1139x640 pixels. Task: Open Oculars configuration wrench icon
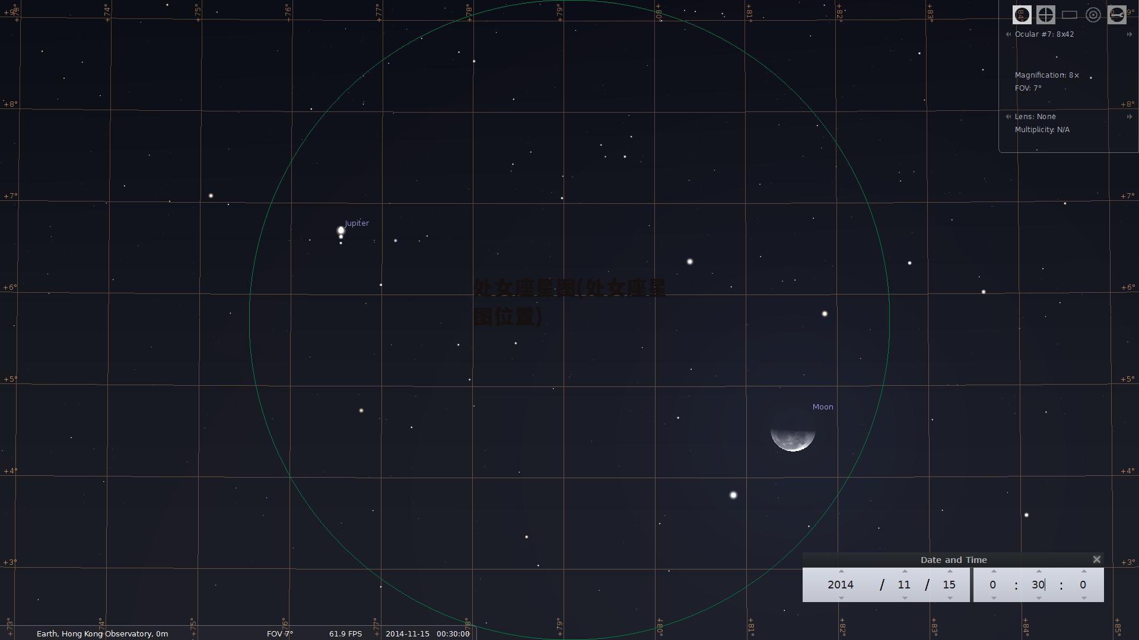pos(1116,15)
